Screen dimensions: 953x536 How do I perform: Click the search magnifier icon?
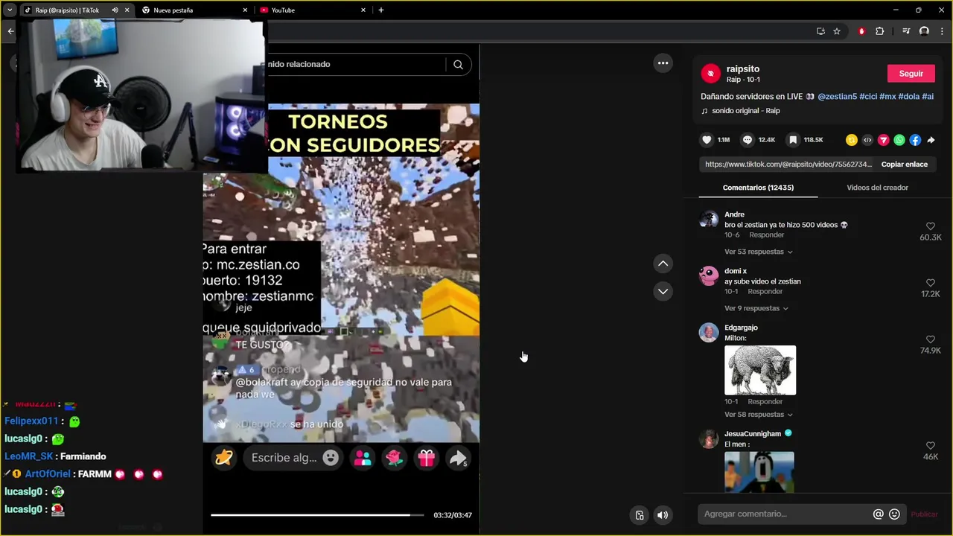coord(458,64)
